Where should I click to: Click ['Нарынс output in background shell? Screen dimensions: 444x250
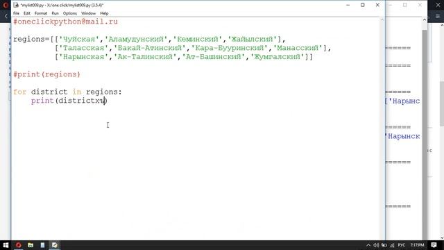pyautogui.click(x=402, y=101)
